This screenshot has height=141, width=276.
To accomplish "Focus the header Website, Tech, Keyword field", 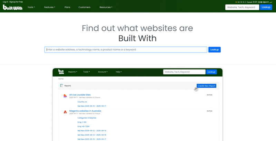I will click(242, 7).
